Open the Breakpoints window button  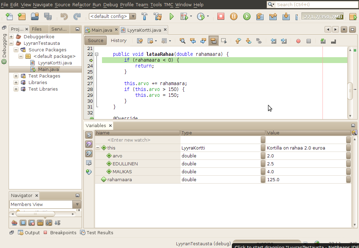click(60, 232)
